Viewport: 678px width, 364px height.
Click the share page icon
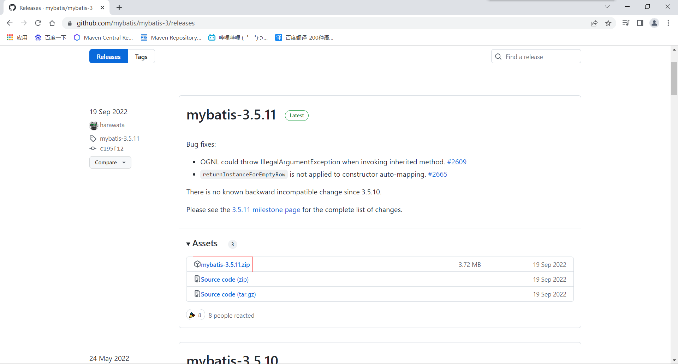coord(594,23)
